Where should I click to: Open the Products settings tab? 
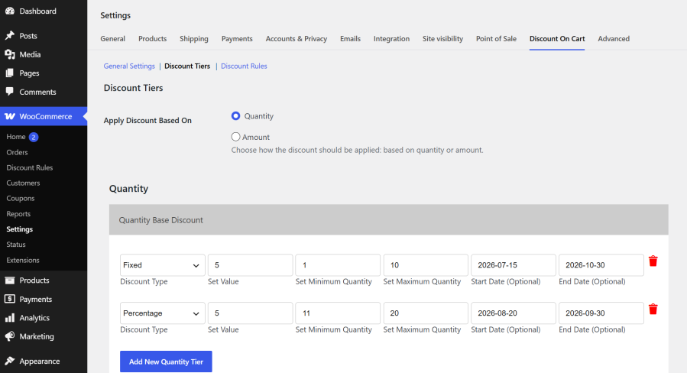point(153,38)
